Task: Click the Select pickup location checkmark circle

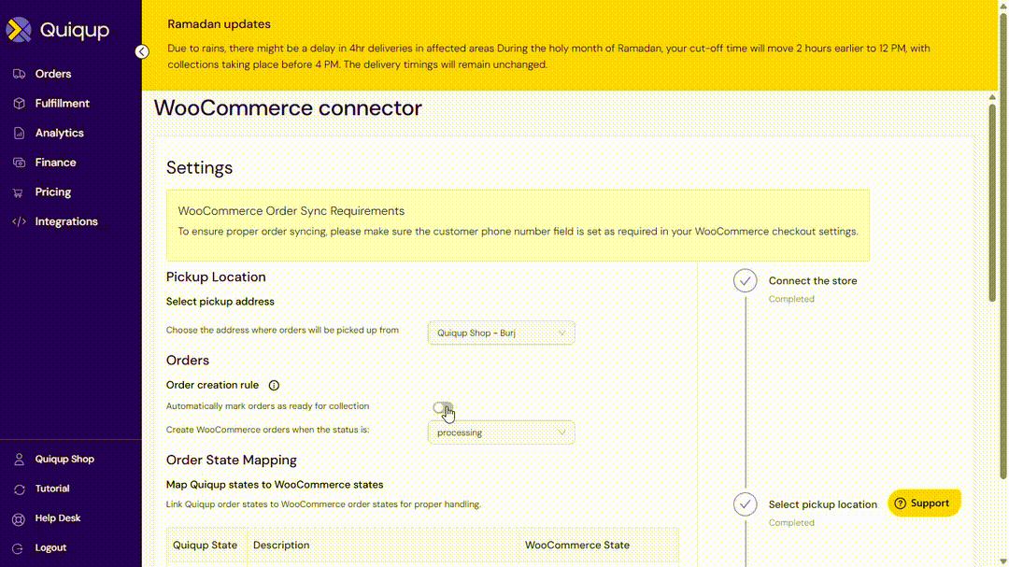Action: click(x=746, y=504)
